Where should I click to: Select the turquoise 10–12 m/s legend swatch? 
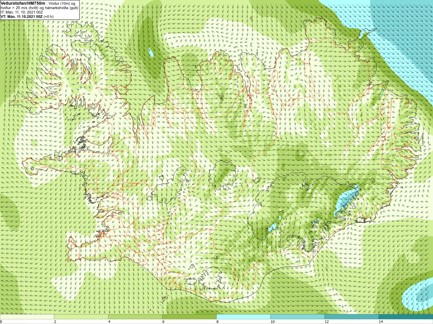pos(298,317)
